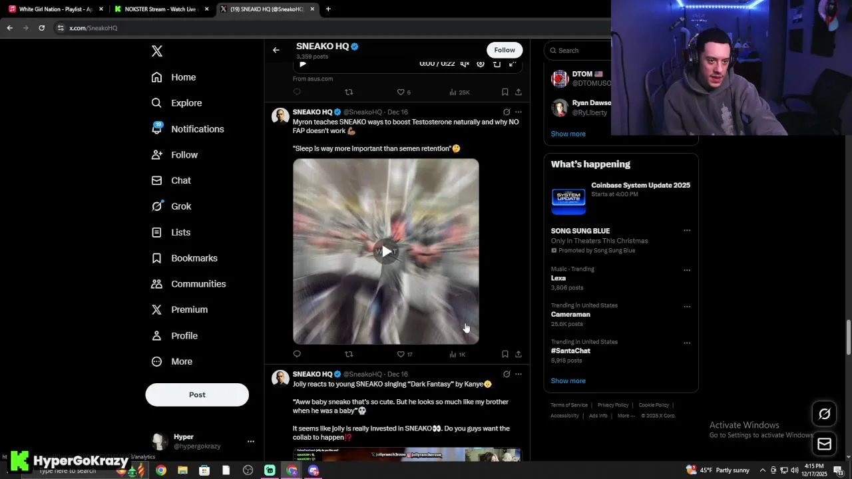Bookmark the Myron Testosterone post
Screen dimensions: 852x479
pyautogui.click(x=505, y=354)
